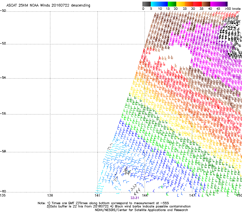Click the magenta-purple 40-50 knots legend swatch
Screen dimensions: 242x212
(x=219, y=4)
